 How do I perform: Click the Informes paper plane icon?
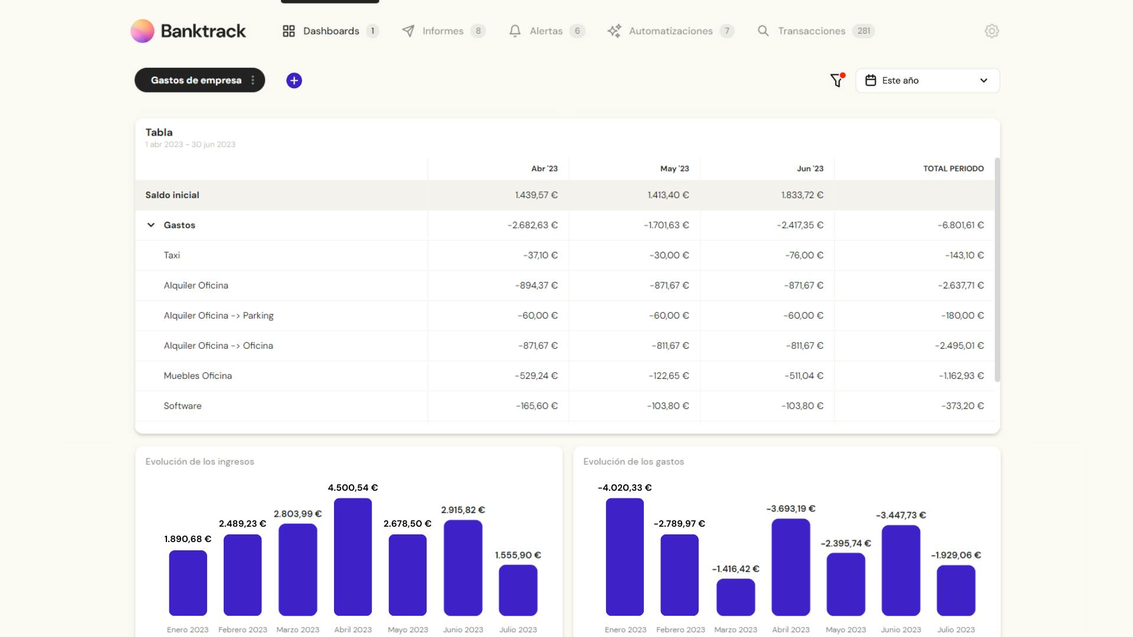coord(408,31)
